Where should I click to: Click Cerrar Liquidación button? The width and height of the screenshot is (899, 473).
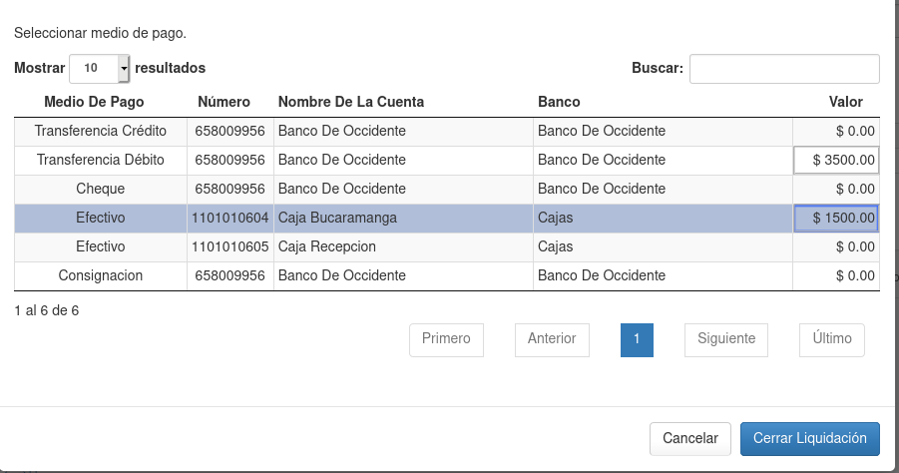[810, 438]
